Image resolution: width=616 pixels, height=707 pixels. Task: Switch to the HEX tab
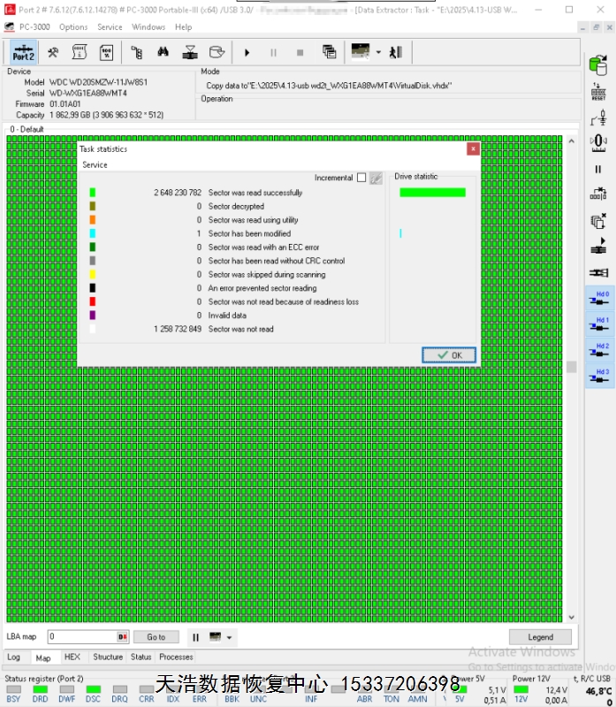pyautogui.click(x=72, y=658)
